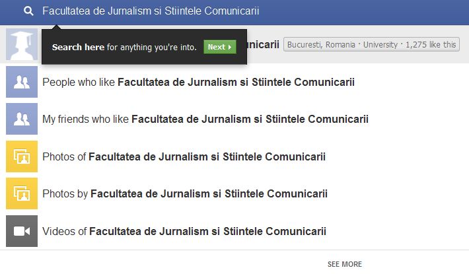Choose the 'Photos by Facultatea de Jurnalism' suggestion

tap(185, 194)
